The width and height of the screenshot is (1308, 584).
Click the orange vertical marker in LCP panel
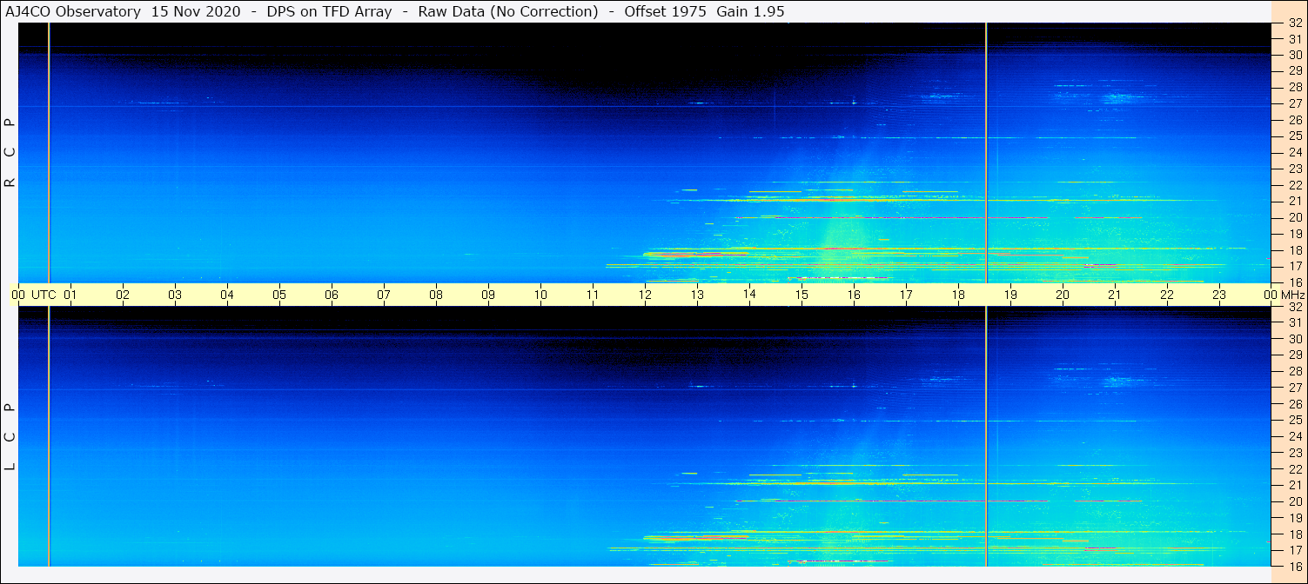(x=986, y=435)
